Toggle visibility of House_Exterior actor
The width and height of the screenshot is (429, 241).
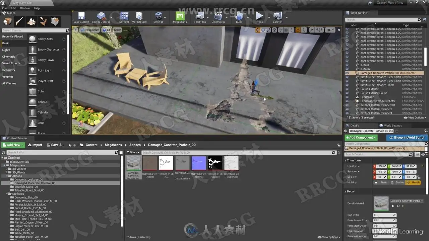tap(347, 89)
